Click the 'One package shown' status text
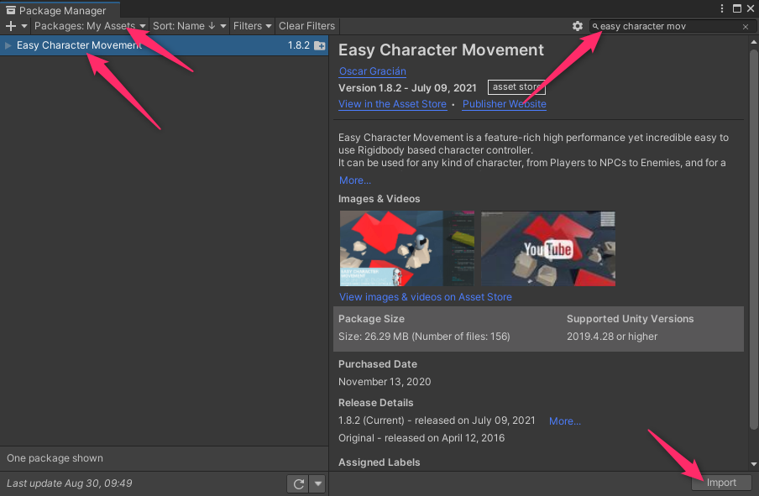 (55, 458)
